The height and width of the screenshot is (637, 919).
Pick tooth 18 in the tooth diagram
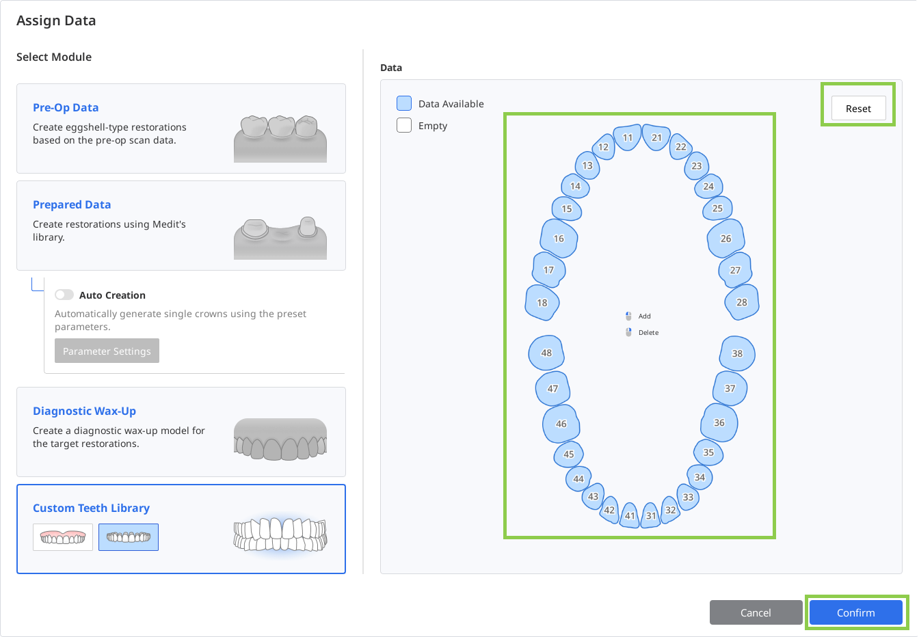coord(542,303)
